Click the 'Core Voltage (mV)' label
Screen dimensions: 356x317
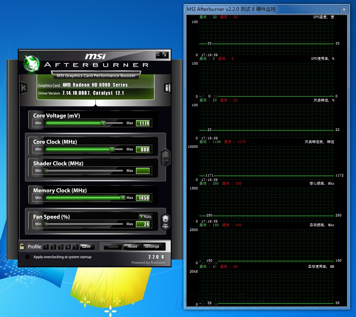click(57, 115)
